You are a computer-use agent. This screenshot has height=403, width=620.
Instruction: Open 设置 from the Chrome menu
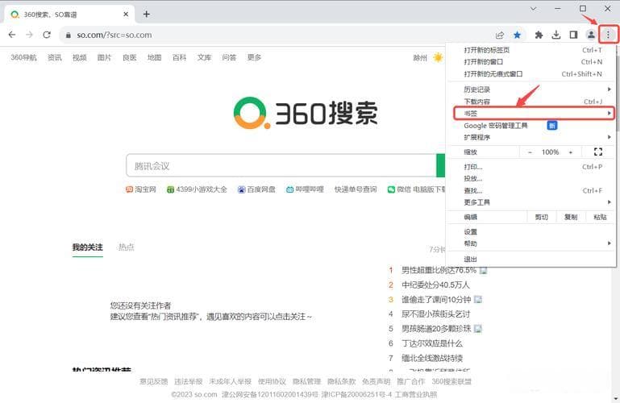(531, 232)
